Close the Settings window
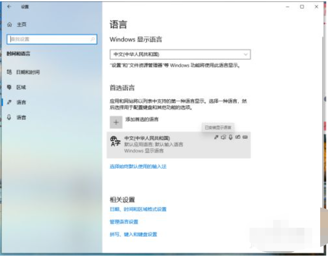This screenshot has width=328, height=256. pos(317,7)
